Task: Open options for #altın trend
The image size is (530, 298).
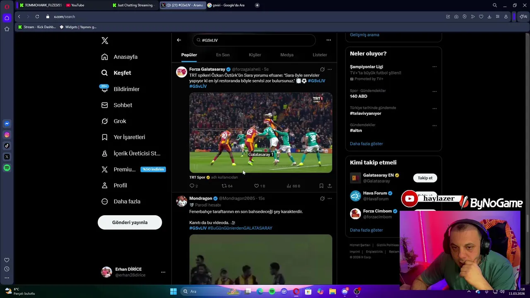Action: coord(434,125)
